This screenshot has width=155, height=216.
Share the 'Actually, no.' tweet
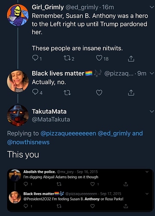tap(131, 92)
